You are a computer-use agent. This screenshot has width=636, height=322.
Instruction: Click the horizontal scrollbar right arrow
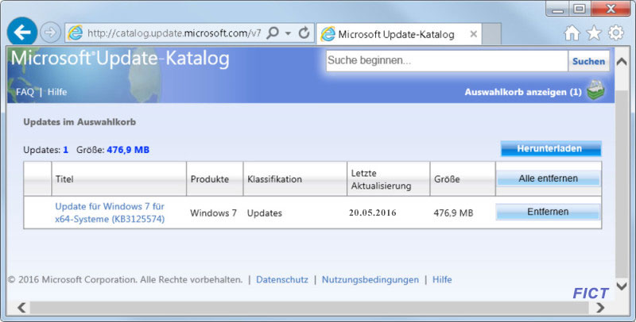pyautogui.click(x=600, y=308)
